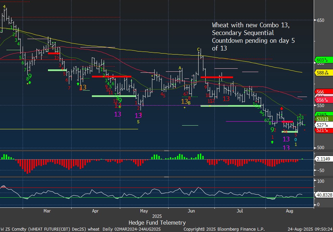This screenshot has width=333, height=232.
Task: Click the yellow 4 marker at the top-left price high
Action: (4, 6)
